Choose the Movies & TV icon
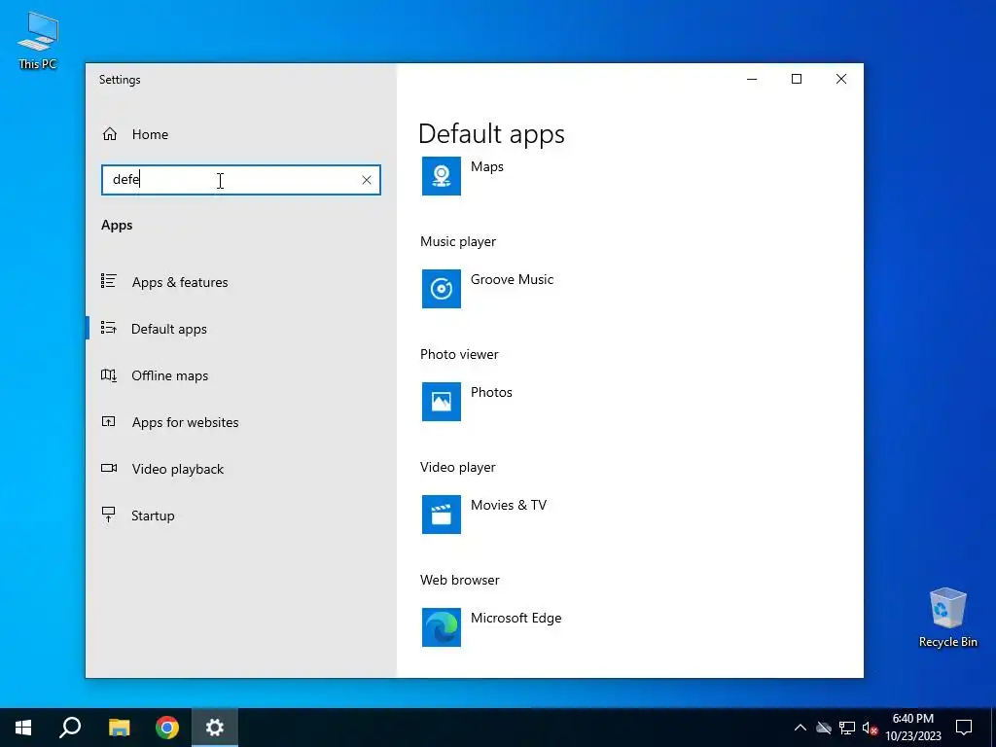Viewport: 996px width, 747px height. [x=442, y=515]
